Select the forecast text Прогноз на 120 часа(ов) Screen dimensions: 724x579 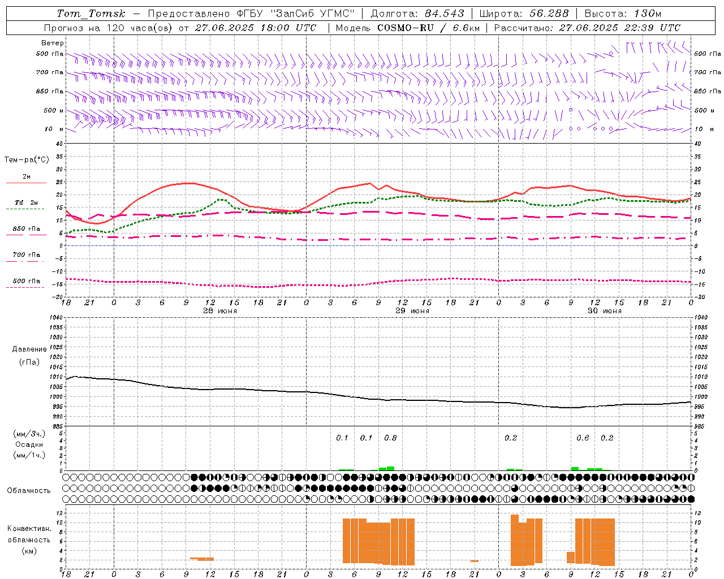pyautogui.click(x=109, y=28)
